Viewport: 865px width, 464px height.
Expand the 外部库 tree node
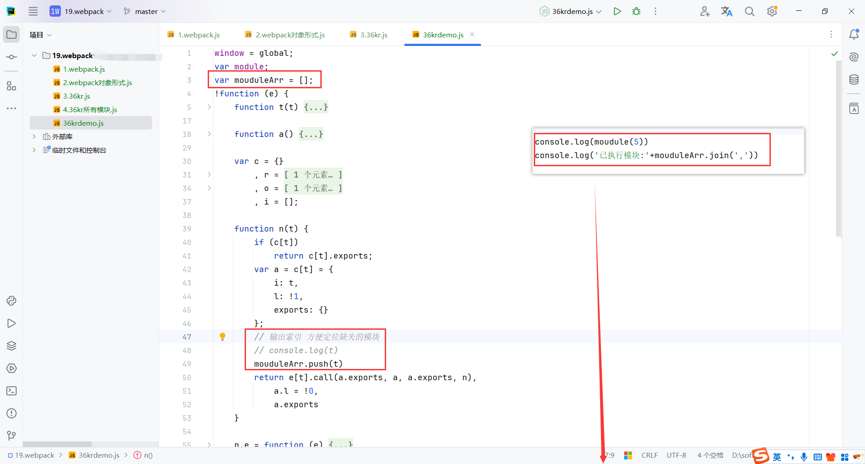coord(34,136)
